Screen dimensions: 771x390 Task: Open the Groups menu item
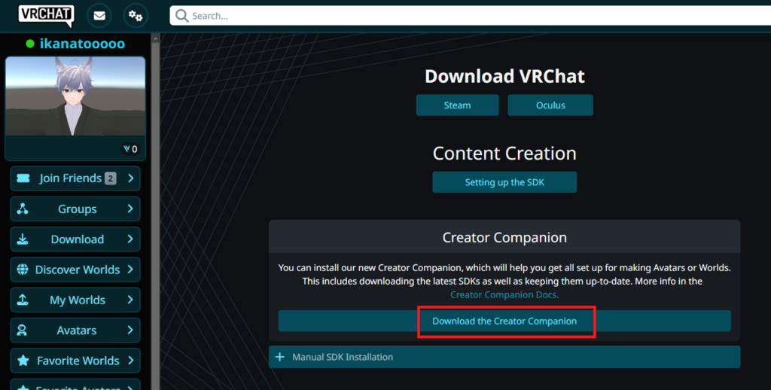click(x=75, y=209)
